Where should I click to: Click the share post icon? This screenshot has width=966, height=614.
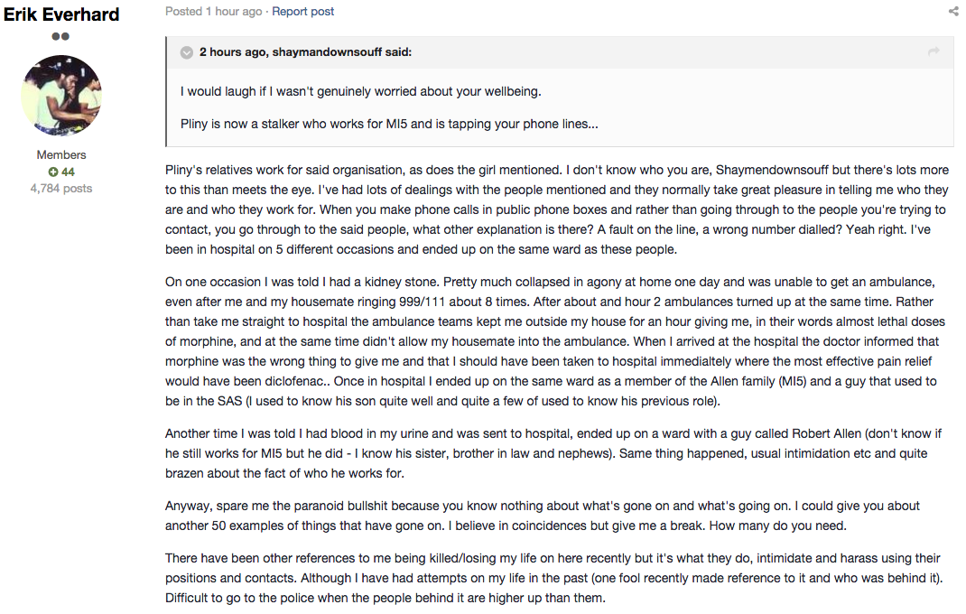click(x=953, y=11)
